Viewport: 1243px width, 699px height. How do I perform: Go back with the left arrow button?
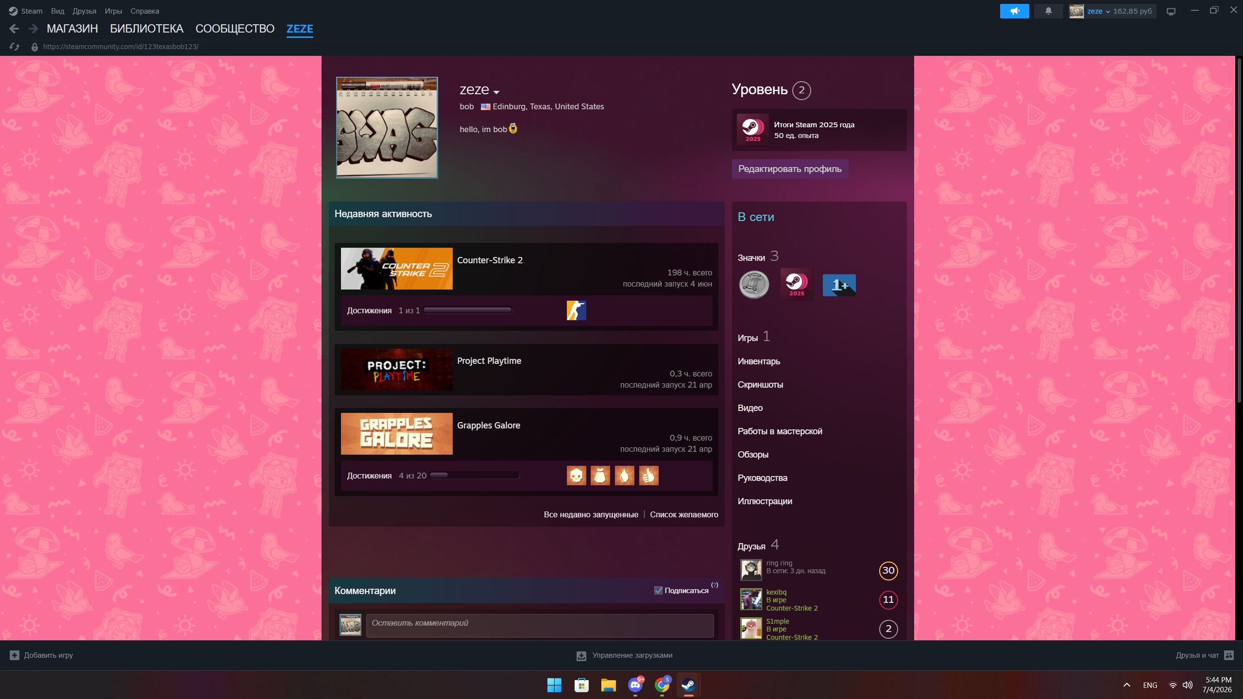(14, 29)
